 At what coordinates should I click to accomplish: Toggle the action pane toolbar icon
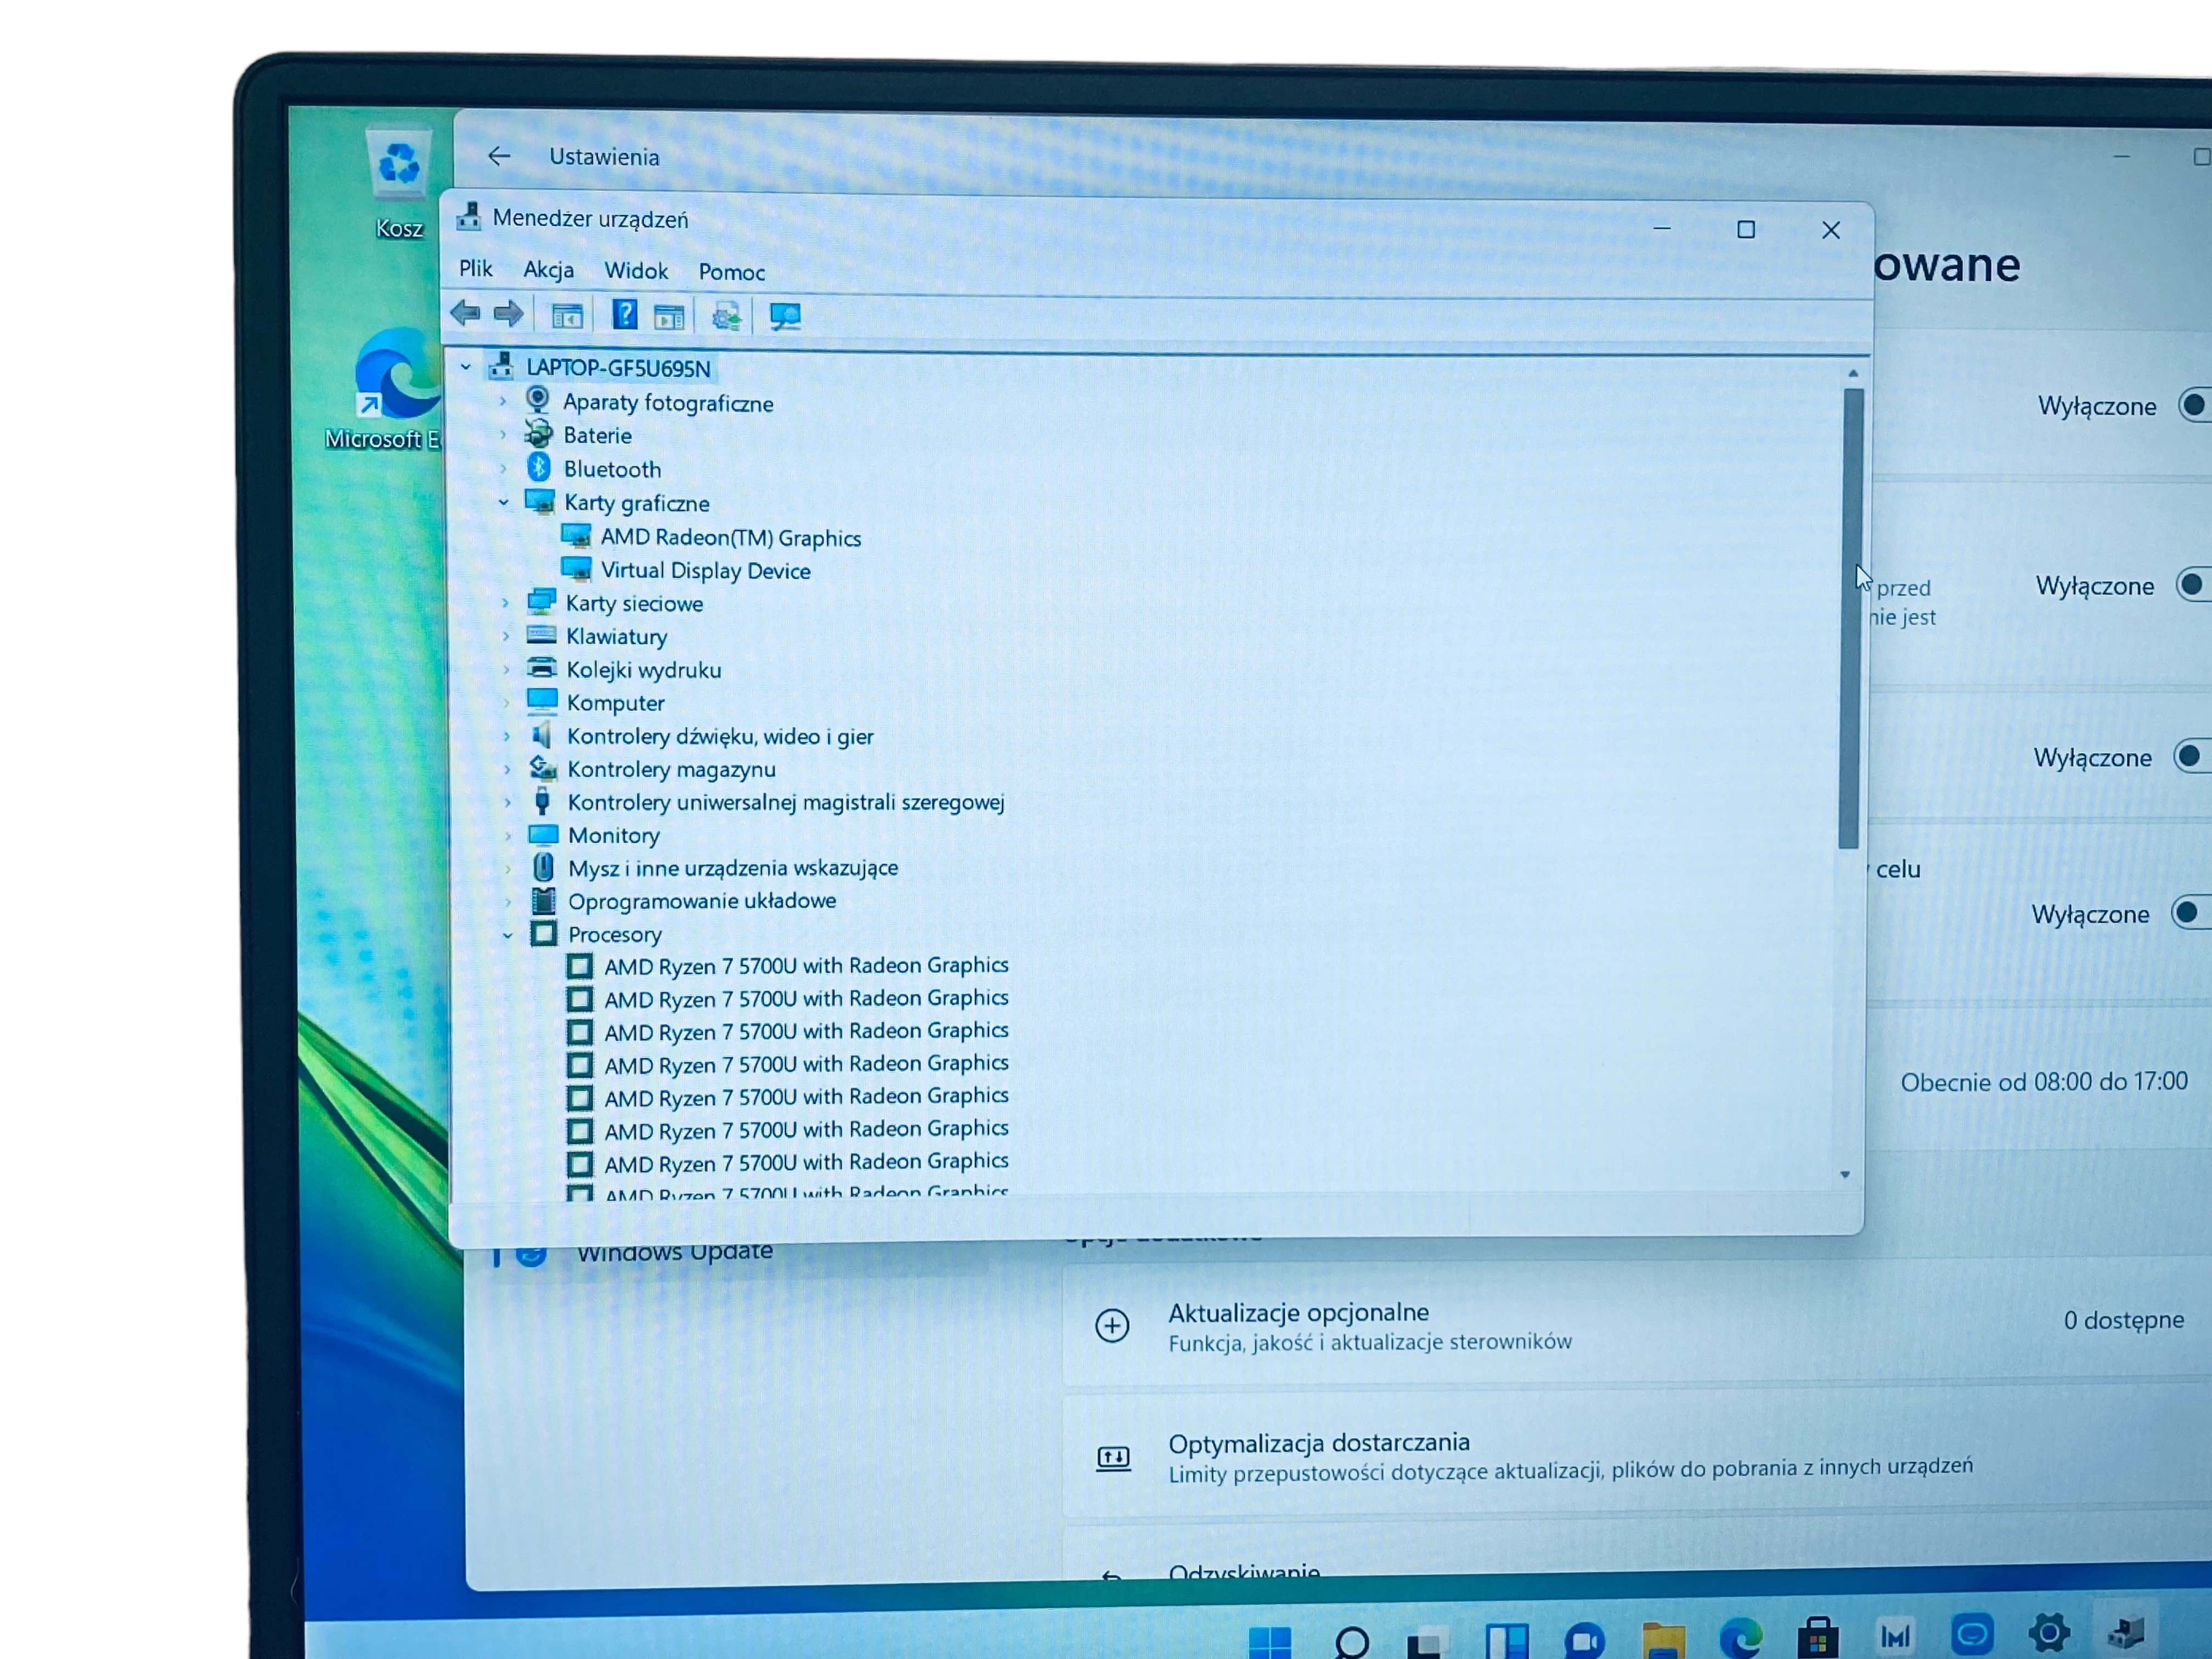click(x=669, y=317)
